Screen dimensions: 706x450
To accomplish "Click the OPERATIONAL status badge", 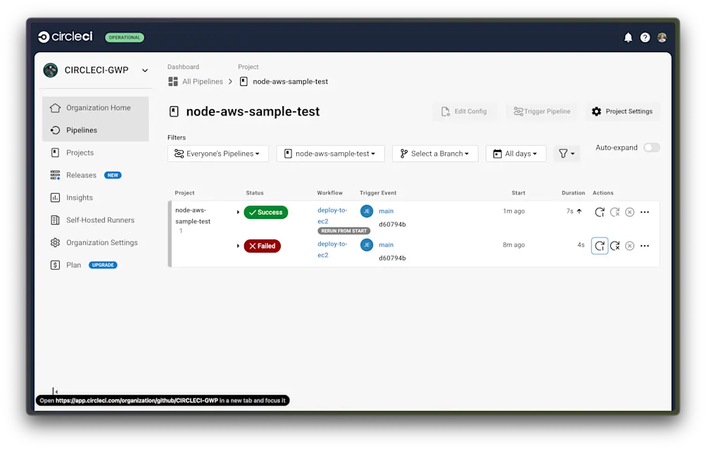I will [x=125, y=37].
